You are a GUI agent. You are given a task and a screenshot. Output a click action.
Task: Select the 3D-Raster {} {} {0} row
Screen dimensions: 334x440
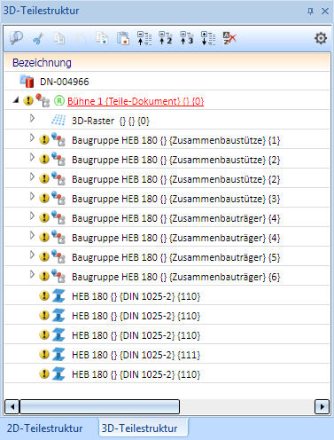pos(167,120)
